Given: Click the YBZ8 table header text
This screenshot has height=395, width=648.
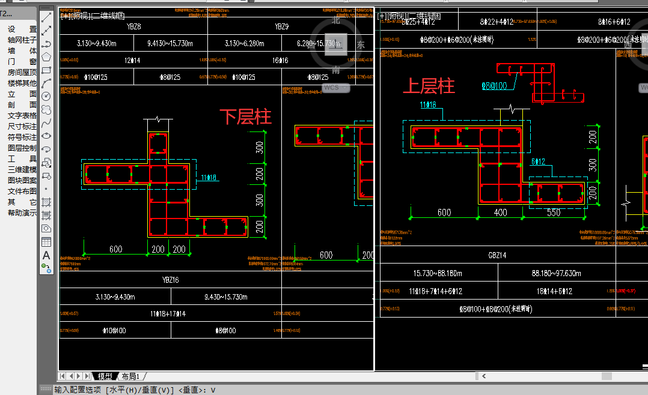Looking at the screenshot, I should 133,26.
